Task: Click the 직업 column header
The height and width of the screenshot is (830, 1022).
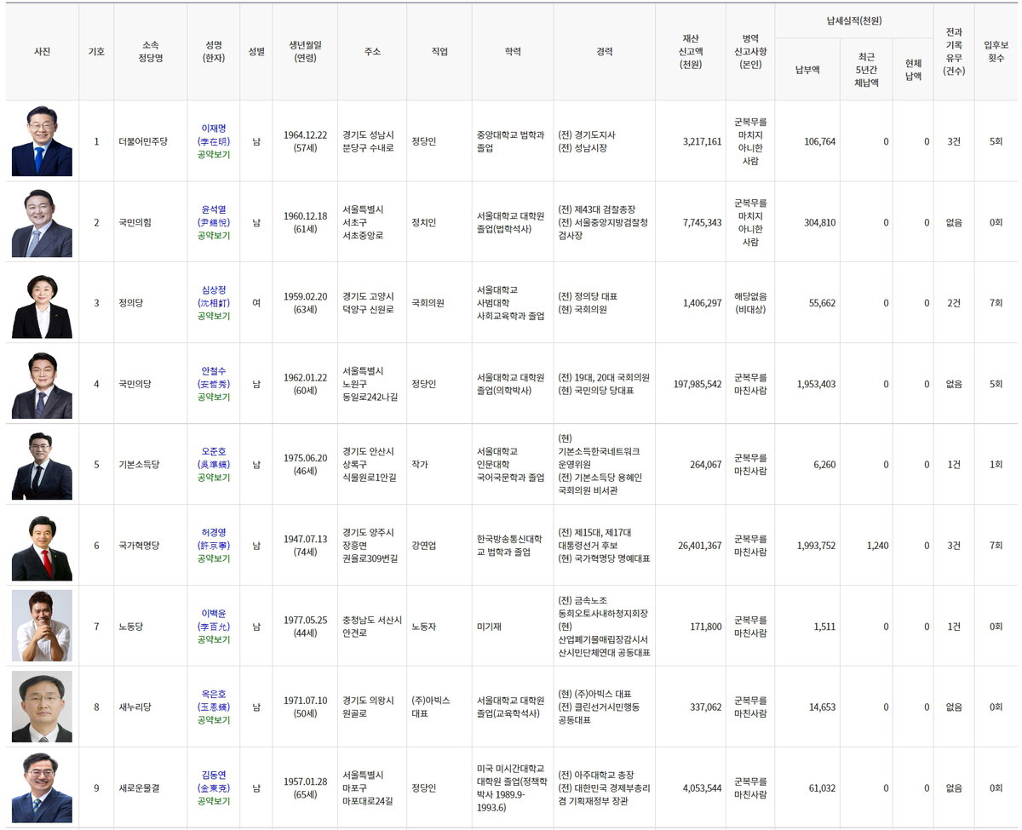Action: click(x=439, y=52)
